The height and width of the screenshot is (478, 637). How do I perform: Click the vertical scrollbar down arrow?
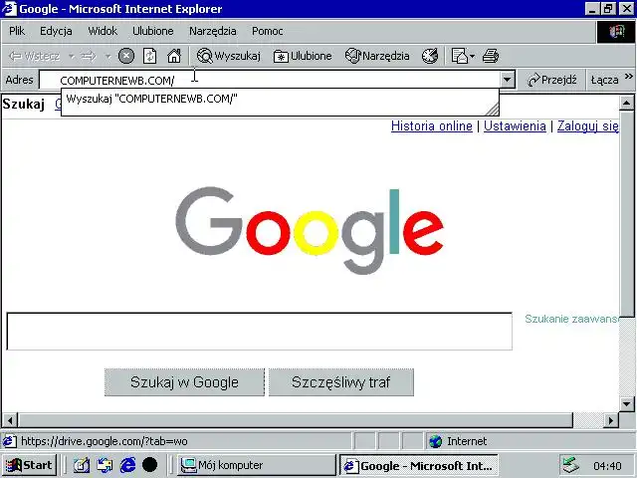click(626, 404)
